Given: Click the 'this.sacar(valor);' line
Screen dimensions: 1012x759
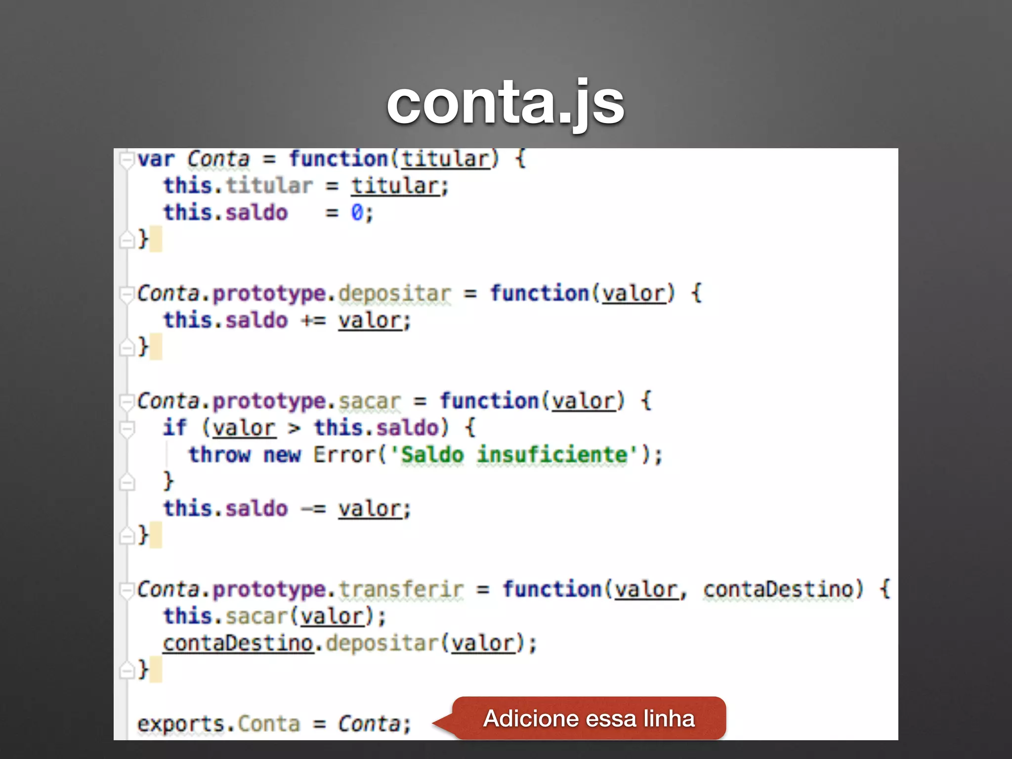Looking at the screenshot, I should point(275,617).
